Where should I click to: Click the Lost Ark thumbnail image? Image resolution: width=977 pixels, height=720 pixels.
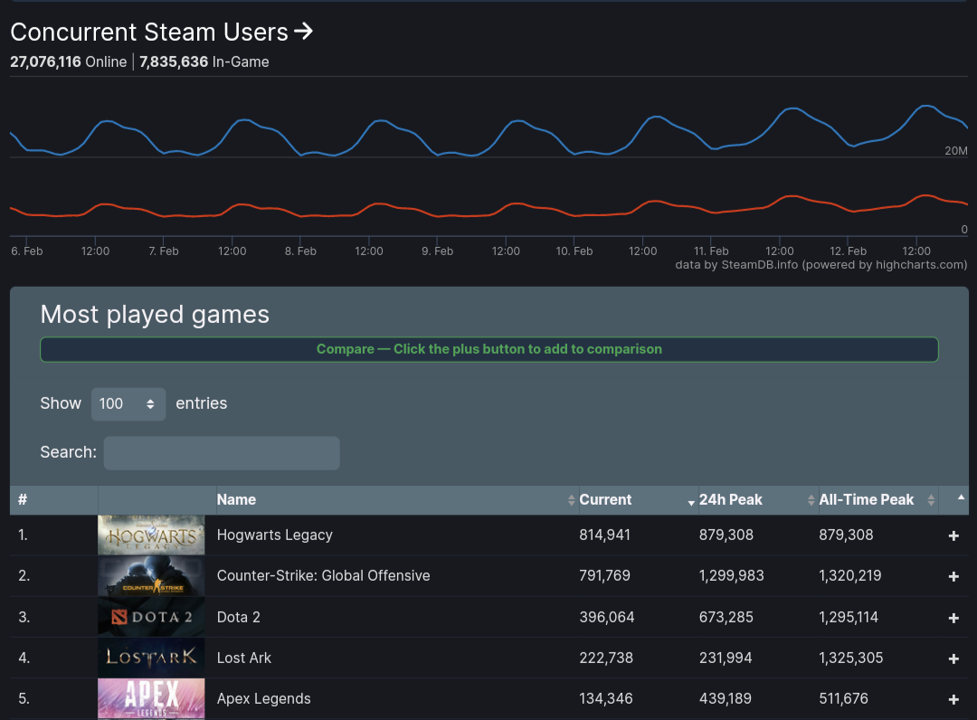coord(151,658)
